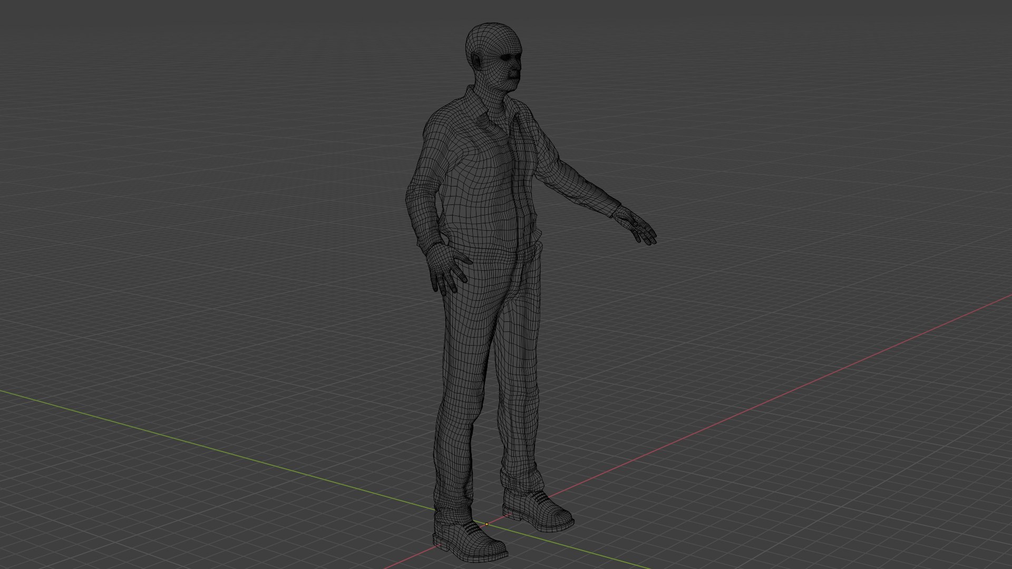Select the wireframe character's head
This screenshot has height=569, width=1012.
click(x=494, y=57)
